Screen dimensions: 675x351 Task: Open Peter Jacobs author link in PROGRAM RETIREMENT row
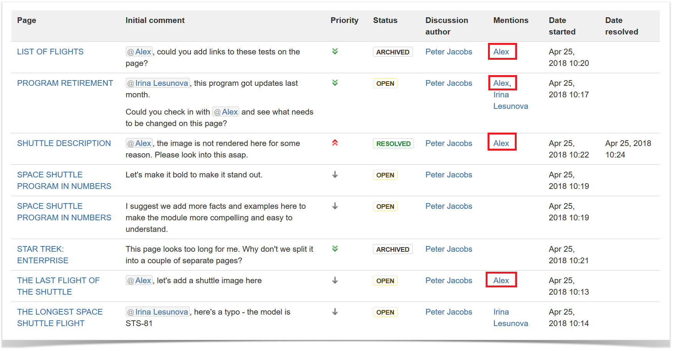448,83
